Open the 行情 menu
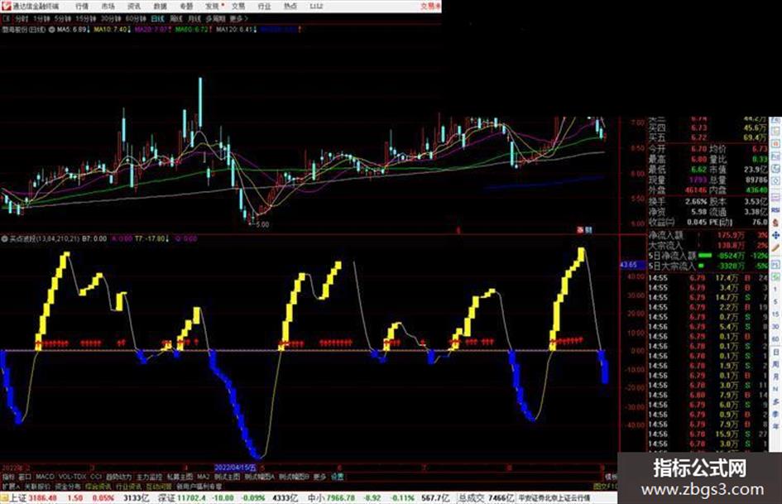782x504 pixels. click(x=82, y=6)
